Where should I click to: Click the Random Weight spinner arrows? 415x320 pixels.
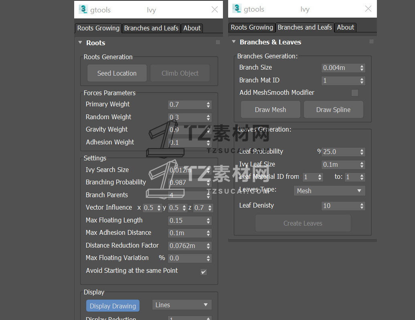(208, 118)
